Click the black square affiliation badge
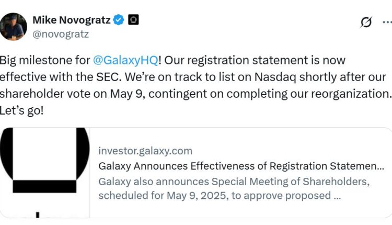 (x=134, y=20)
